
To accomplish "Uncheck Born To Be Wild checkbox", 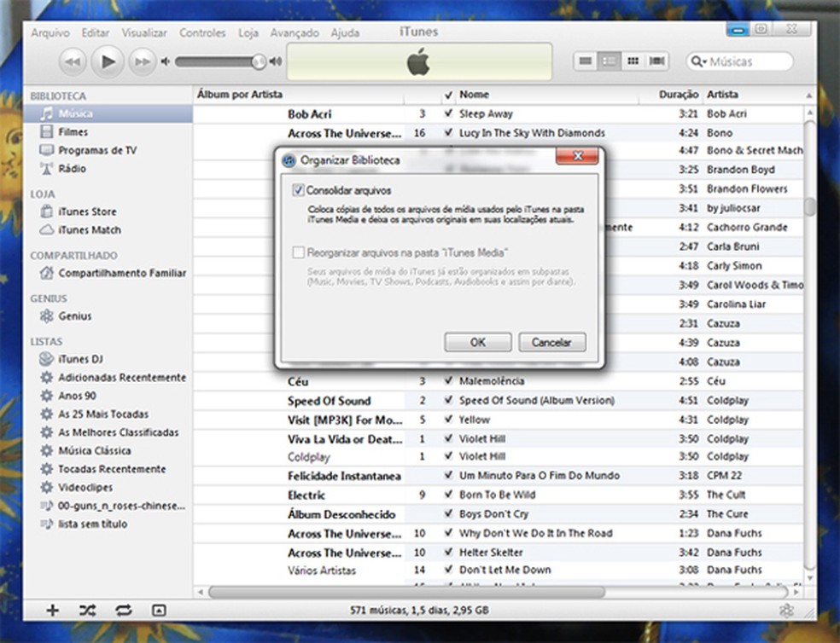I will [448, 494].
